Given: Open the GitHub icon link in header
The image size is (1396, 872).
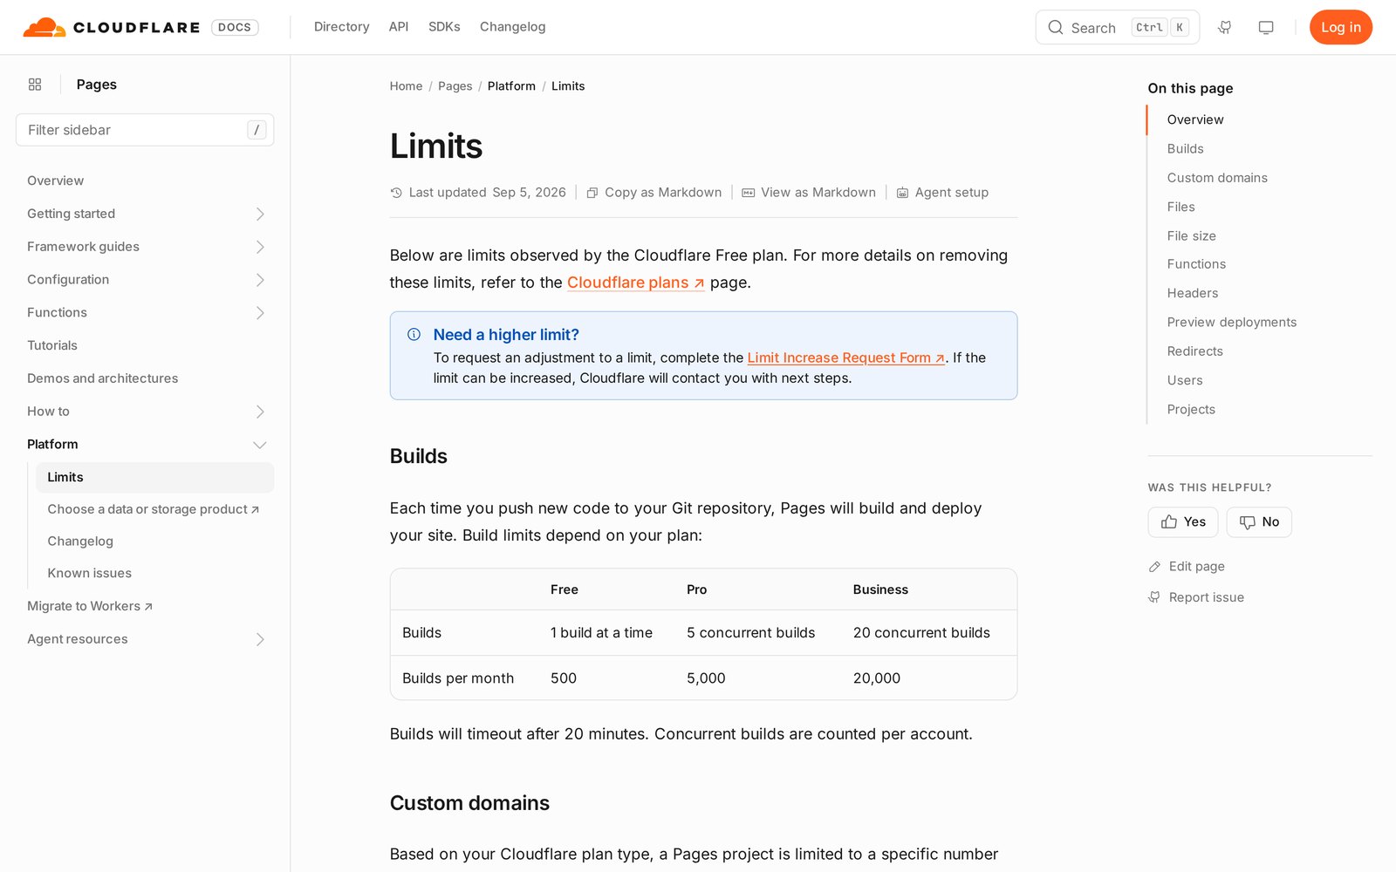Looking at the screenshot, I should click(x=1225, y=27).
